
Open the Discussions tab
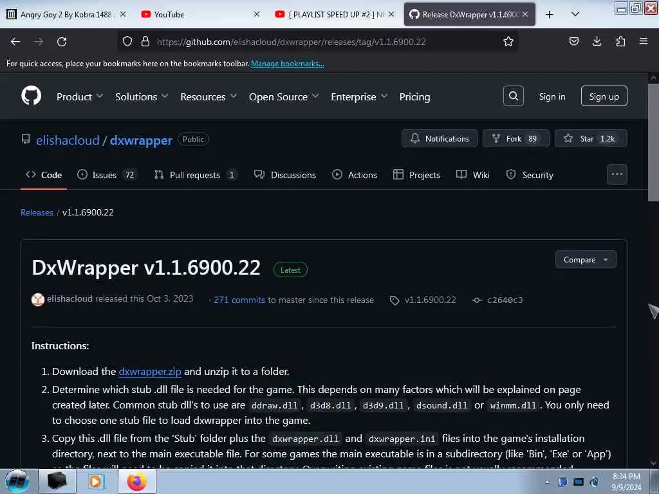point(285,175)
